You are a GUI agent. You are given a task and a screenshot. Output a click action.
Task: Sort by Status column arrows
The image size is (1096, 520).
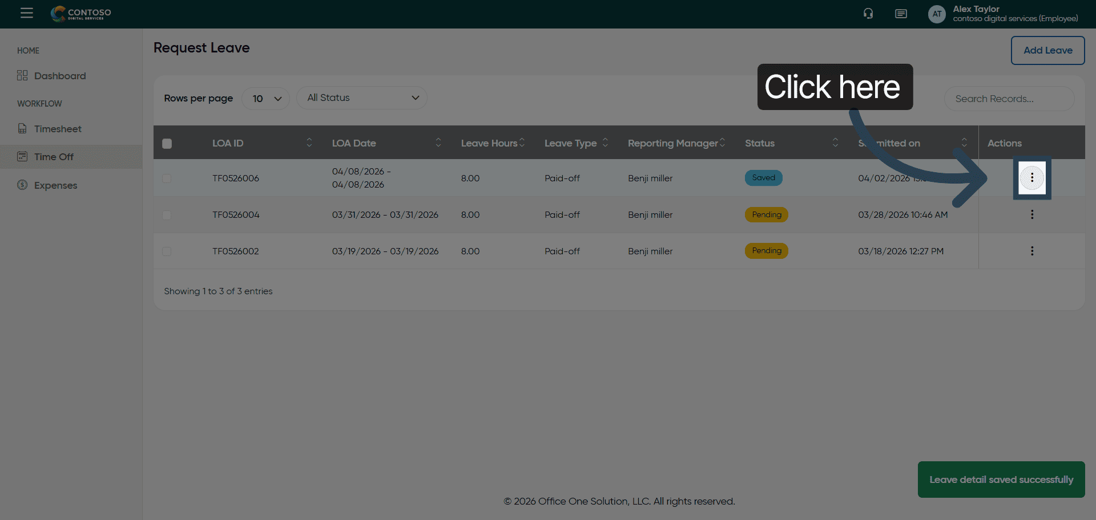835,143
